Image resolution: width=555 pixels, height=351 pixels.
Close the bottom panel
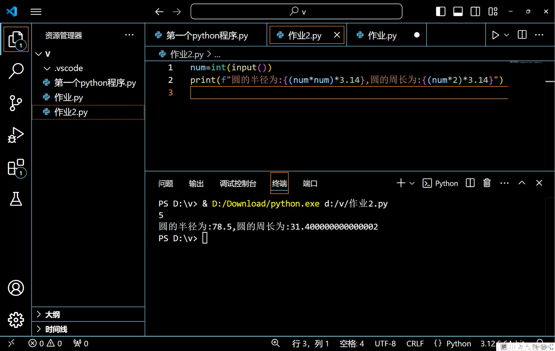(x=539, y=183)
